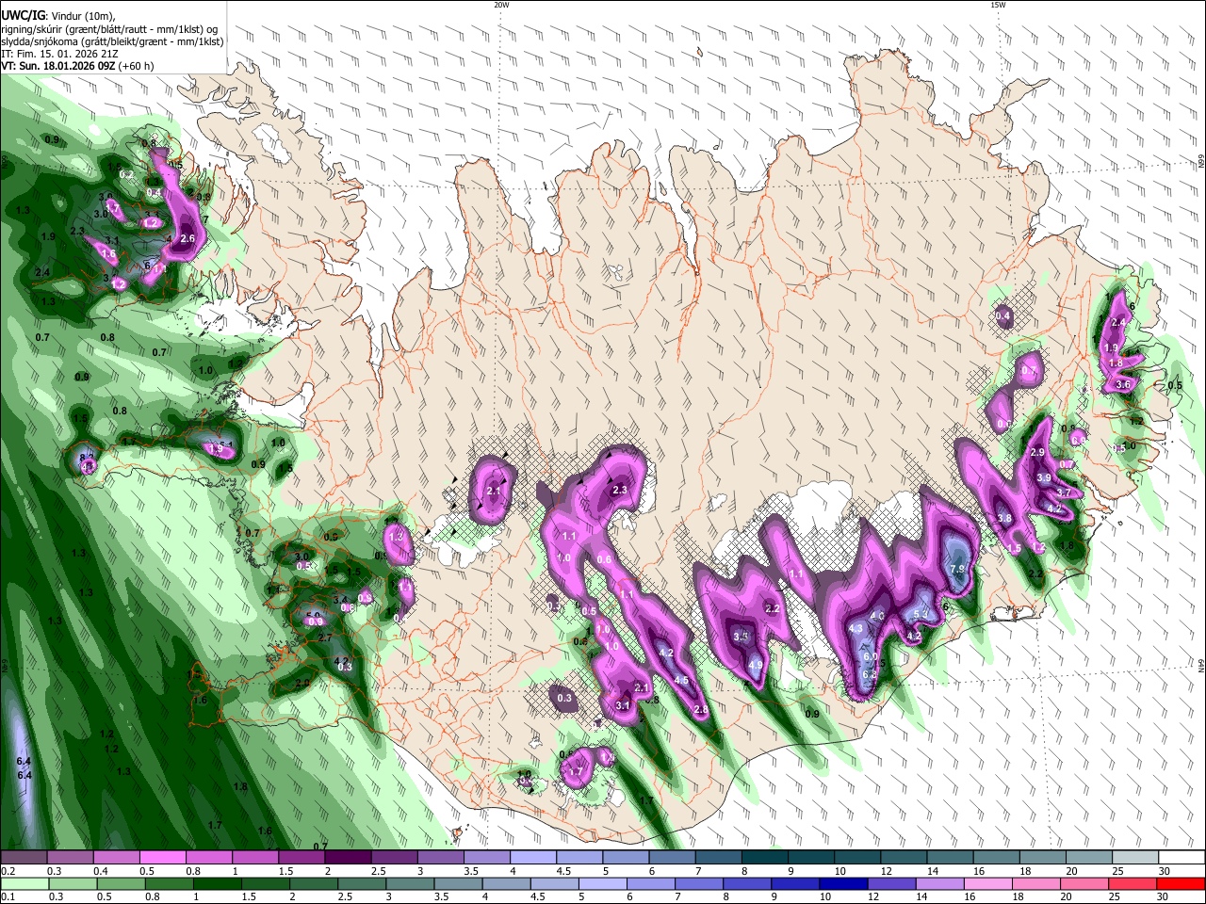Click the 'rigning/skúrir' legend description line

(109, 29)
